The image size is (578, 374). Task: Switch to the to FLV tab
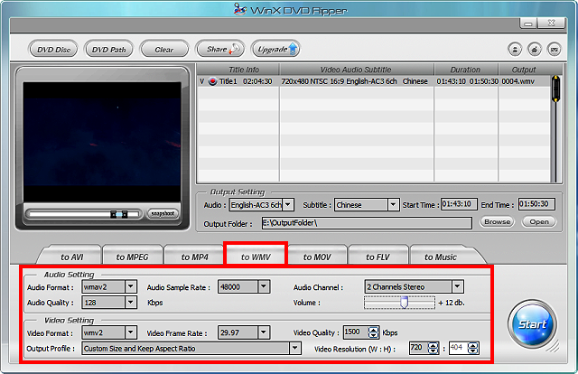click(378, 257)
